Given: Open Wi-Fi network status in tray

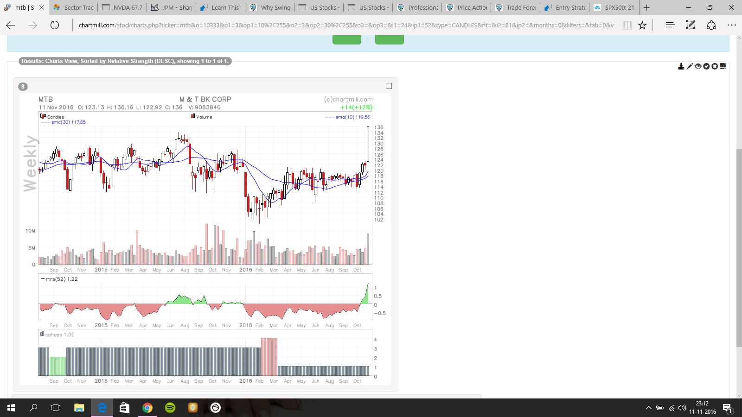Looking at the screenshot, I should tap(672, 408).
